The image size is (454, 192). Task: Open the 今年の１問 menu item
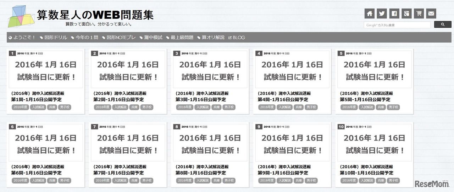(85, 37)
